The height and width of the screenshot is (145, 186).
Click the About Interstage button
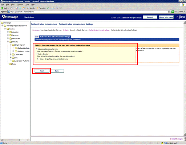(x=166, y=17)
